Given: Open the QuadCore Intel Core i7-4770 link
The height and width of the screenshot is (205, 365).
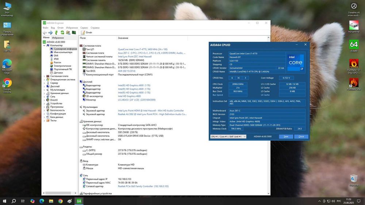Looking at the screenshot, I should point(142,50).
